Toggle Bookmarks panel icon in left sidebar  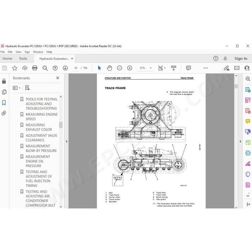click(4, 103)
